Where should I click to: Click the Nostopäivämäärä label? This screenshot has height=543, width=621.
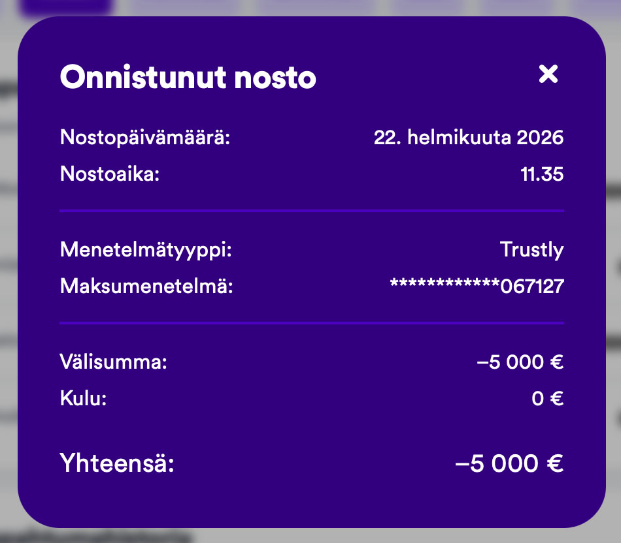click(x=145, y=138)
